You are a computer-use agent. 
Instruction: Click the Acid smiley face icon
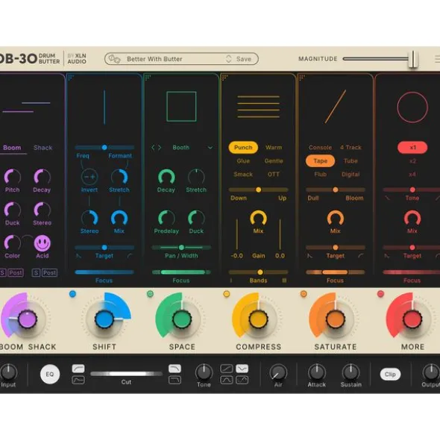pyautogui.click(x=43, y=243)
